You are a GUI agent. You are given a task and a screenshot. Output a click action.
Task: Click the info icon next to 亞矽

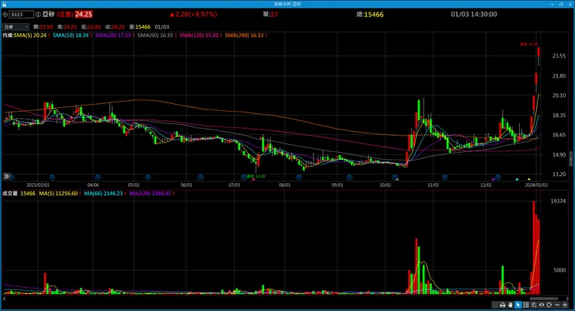pos(38,15)
